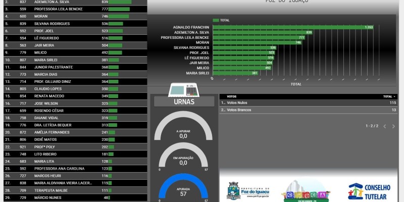Select AMÉLIA FERNANDES row

pos(75,132)
